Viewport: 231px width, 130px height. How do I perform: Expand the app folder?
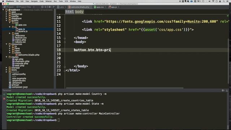point(6,12)
